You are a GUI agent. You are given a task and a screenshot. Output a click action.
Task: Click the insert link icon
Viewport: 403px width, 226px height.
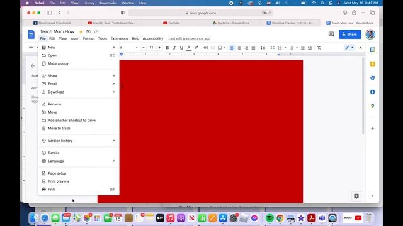click(206, 48)
